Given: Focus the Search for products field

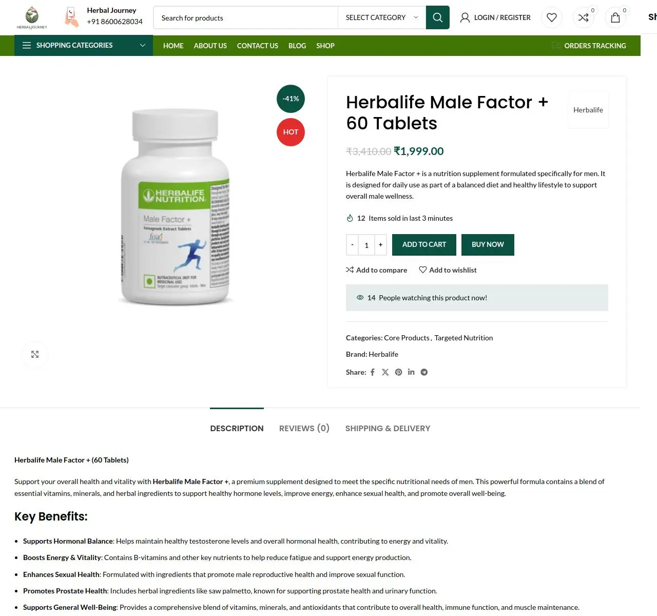Looking at the screenshot, I should click(246, 17).
